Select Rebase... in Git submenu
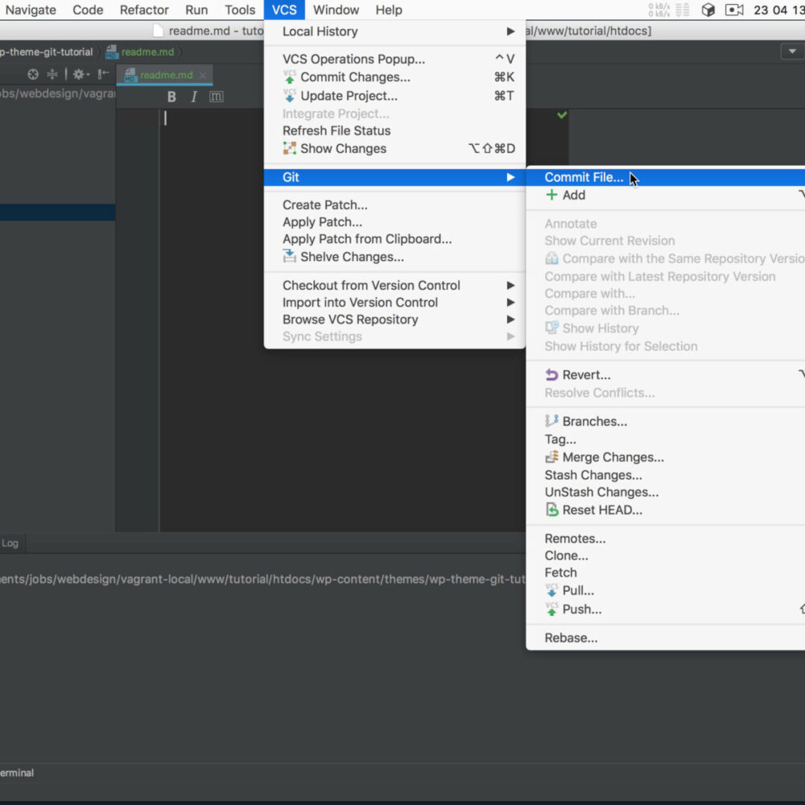This screenshot has width=805, height=805. [666, 638]
